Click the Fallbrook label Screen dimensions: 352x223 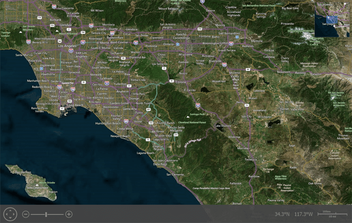pos(236,183)
